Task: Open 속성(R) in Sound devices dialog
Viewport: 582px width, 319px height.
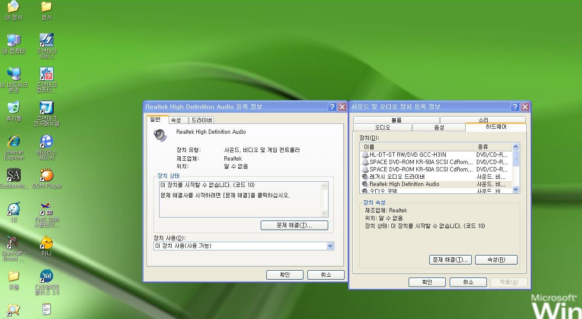Action: point(496,259)
